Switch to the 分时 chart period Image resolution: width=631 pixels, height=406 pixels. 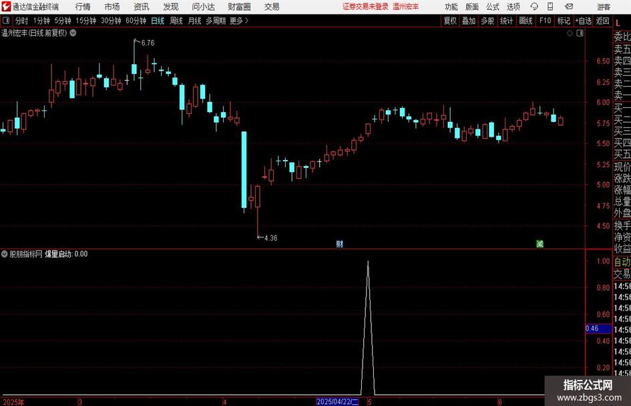(21, 21)
